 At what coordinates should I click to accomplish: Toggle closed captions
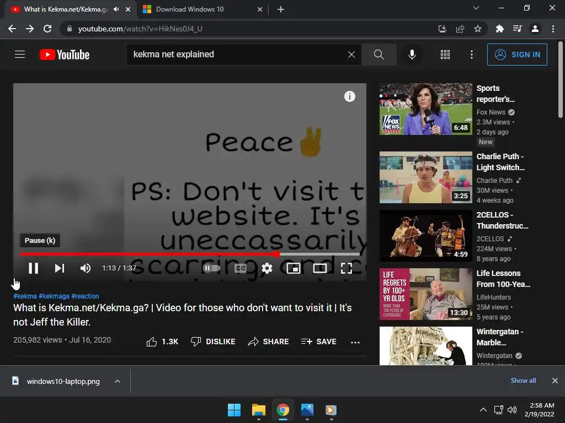pyautogui.click(x=241, y=268)
